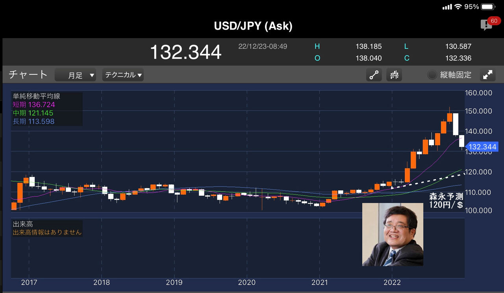Click the 2018 year label on time axis
Viewport: 504px width, 293px height.
click(x=102, y=282)
